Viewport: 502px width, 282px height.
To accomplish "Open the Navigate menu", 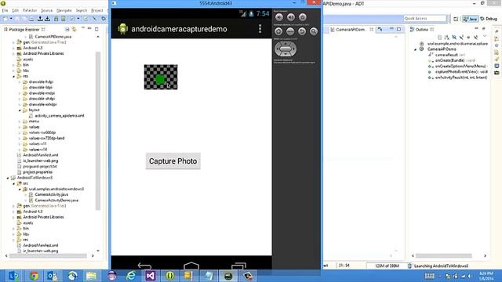I will pyautogui.click(x=64, y=10).
